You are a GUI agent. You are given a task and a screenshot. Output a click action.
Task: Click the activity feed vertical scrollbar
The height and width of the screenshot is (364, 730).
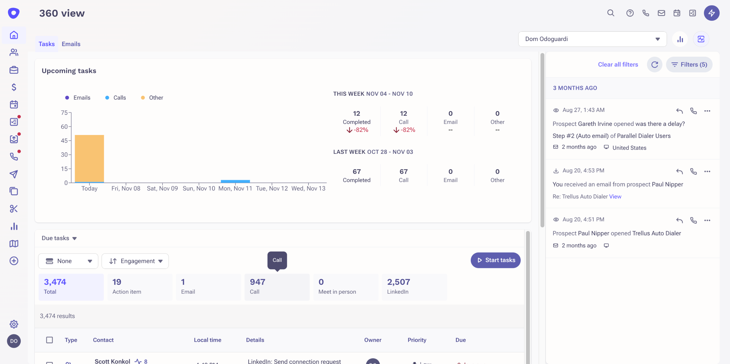[x=542, y=140]
